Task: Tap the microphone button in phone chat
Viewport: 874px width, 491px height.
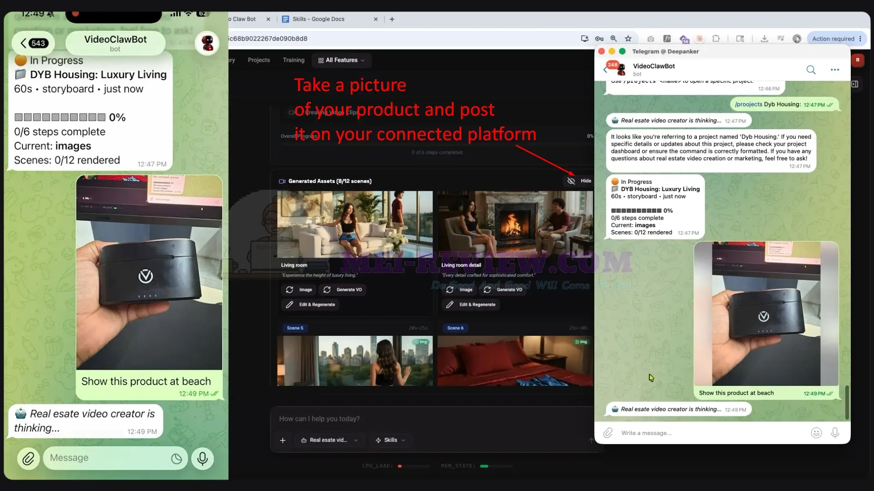Action: 203,458
